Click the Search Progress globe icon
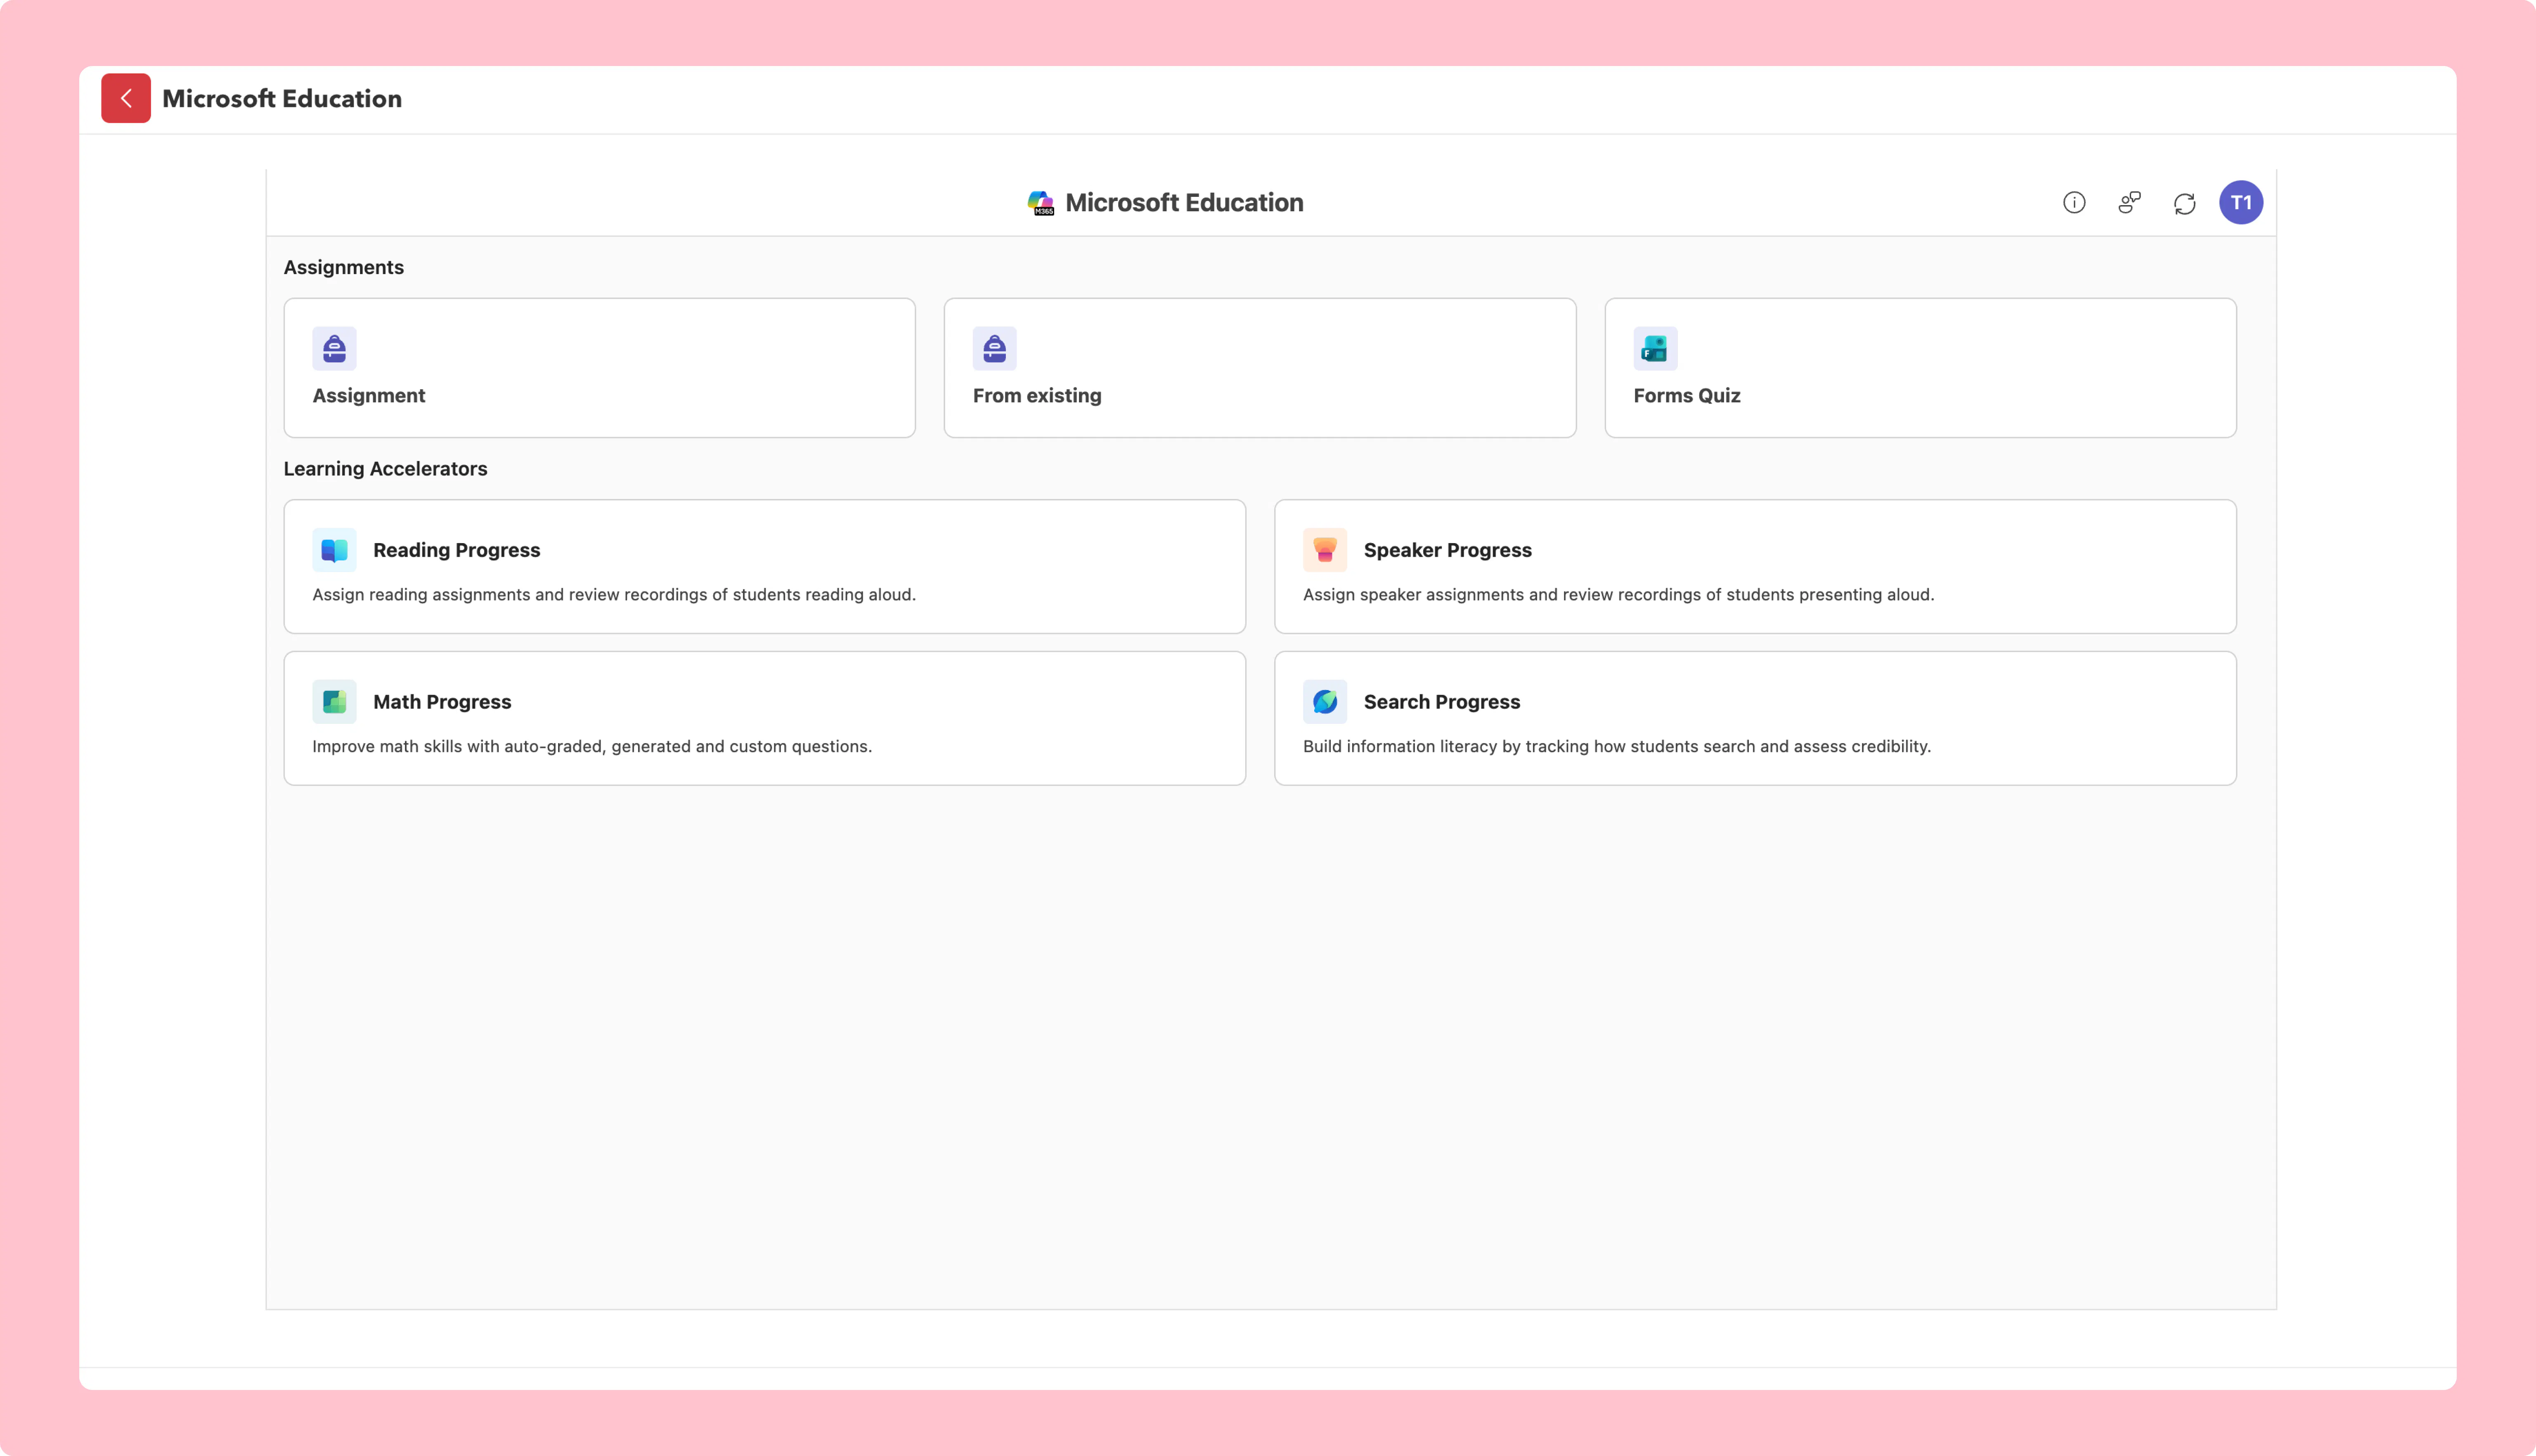Image resolution: width=2536 pixels, height=1456 pixels. [1325, 702]
